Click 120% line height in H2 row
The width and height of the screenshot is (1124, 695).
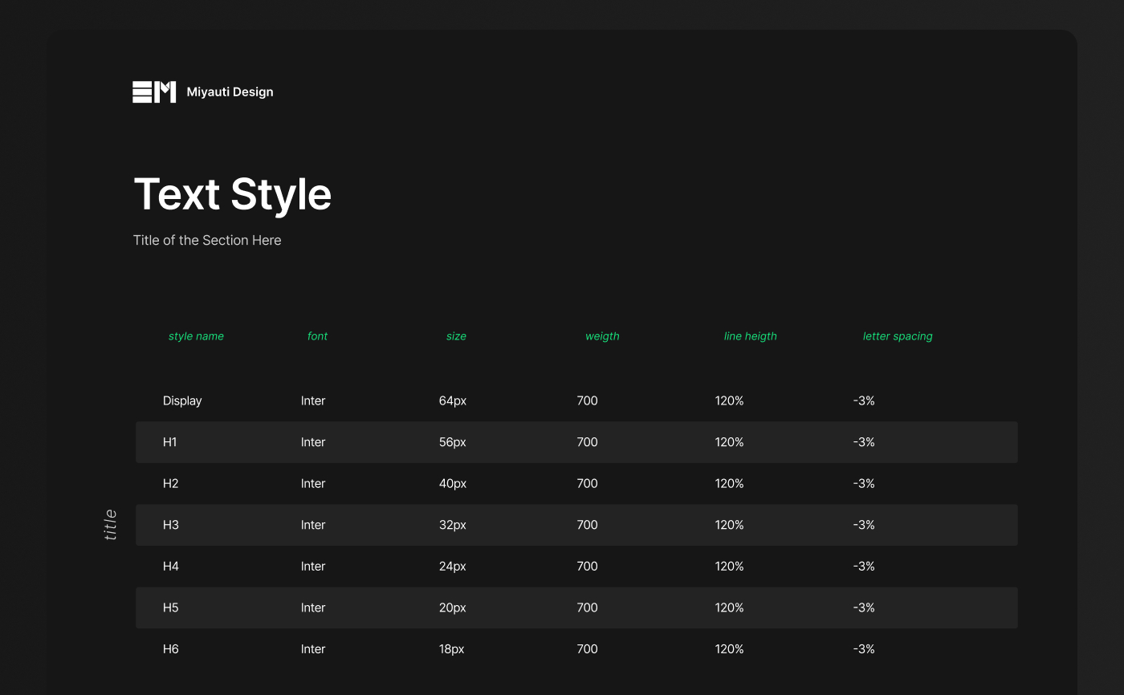tap(729, 484)
